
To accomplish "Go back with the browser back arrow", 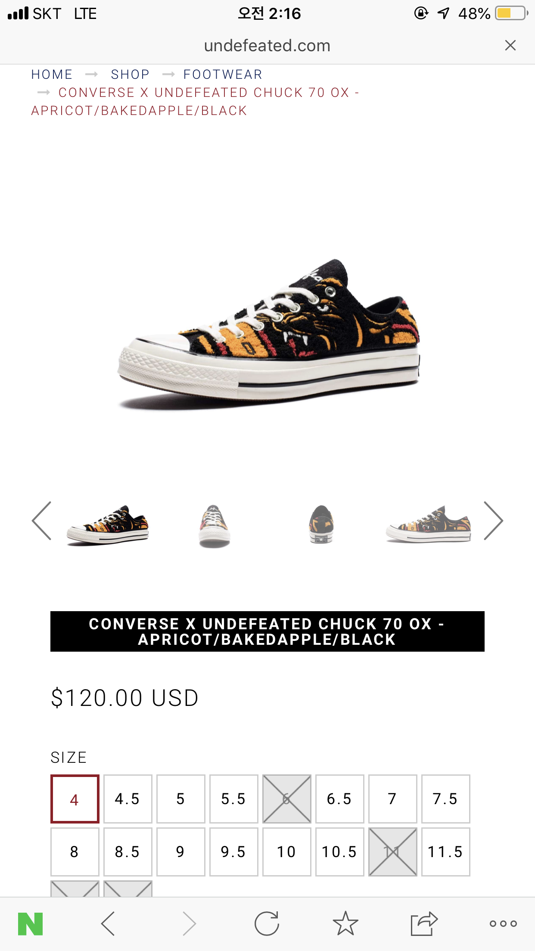I will coord(108,924).
